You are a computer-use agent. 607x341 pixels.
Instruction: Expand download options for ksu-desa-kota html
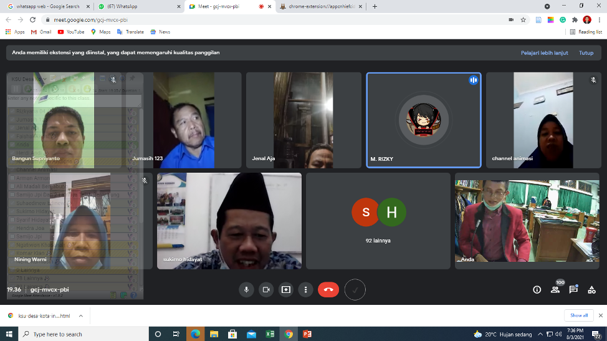pyautogui.click(x=81, y=316)
